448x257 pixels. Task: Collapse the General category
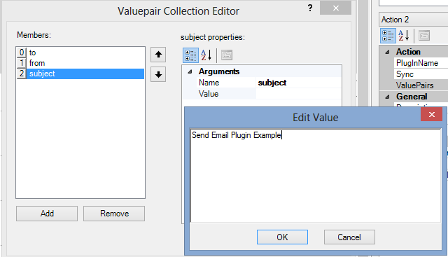click(387, 97)
